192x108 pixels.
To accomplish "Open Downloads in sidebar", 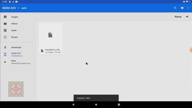I will 18,47.
